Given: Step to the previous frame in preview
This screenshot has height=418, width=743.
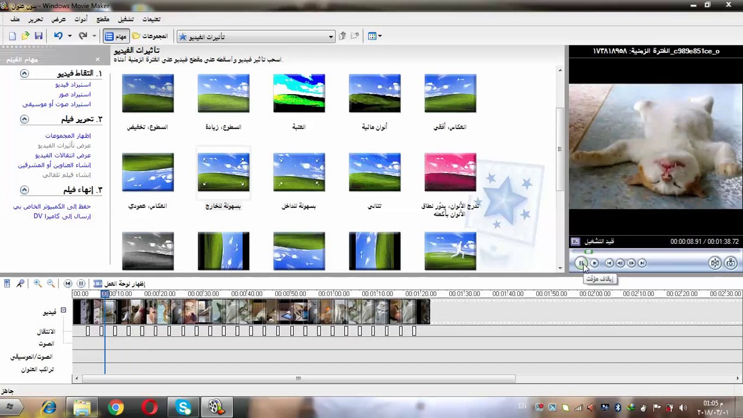Looking at the screenshot, I should 621,263.
